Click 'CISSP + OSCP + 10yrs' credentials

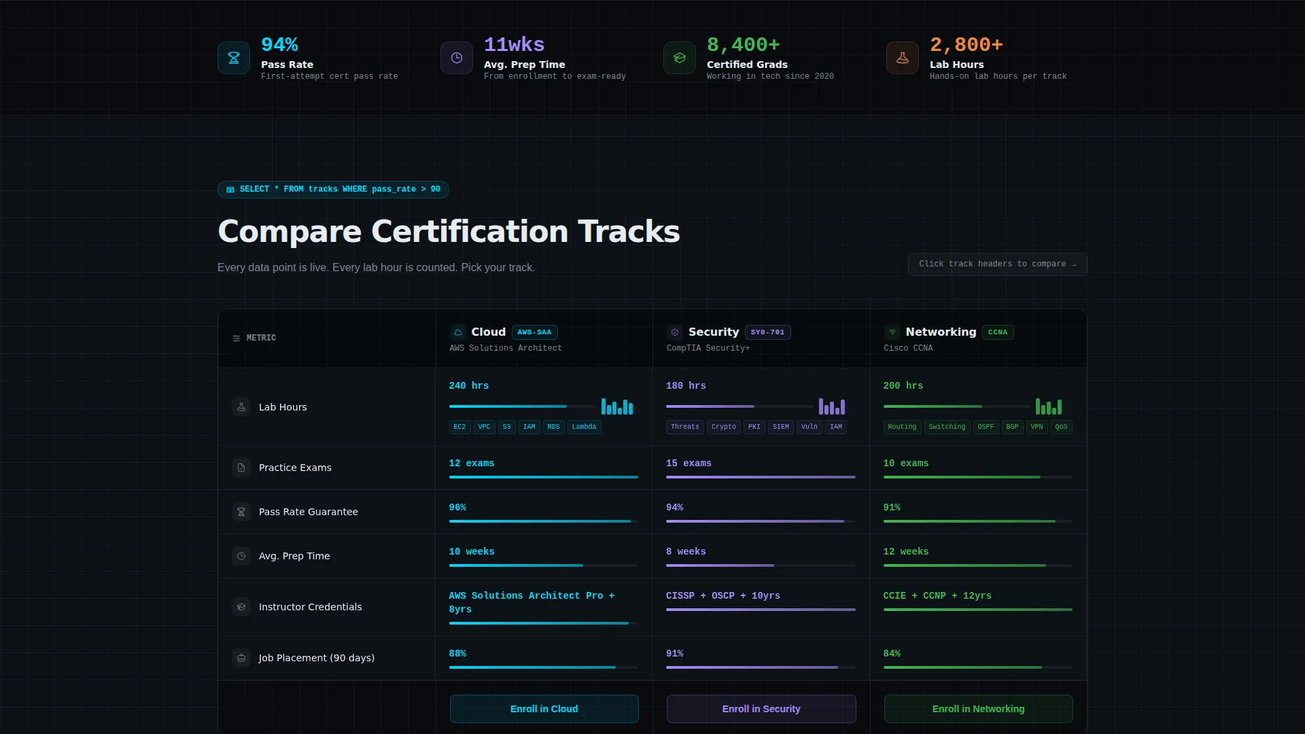pyautogui.click(x=723, y=596)
